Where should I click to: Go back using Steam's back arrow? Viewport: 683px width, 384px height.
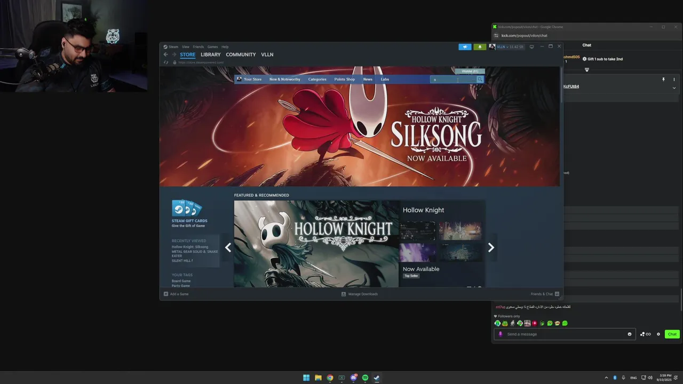coord(165,54)
